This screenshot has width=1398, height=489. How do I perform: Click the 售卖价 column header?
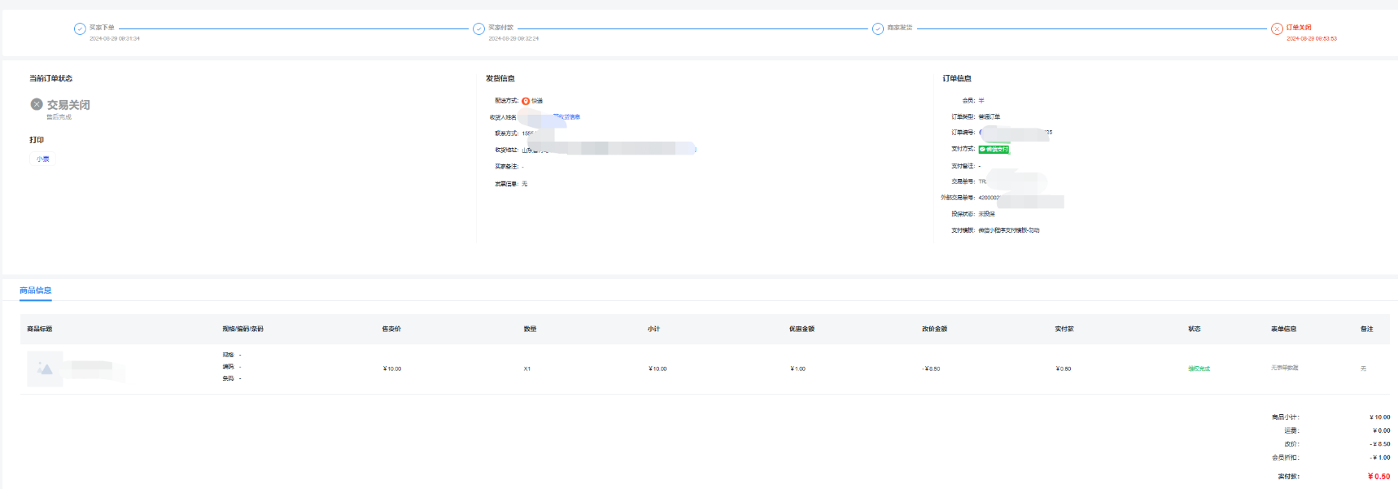tap(391, 329)
